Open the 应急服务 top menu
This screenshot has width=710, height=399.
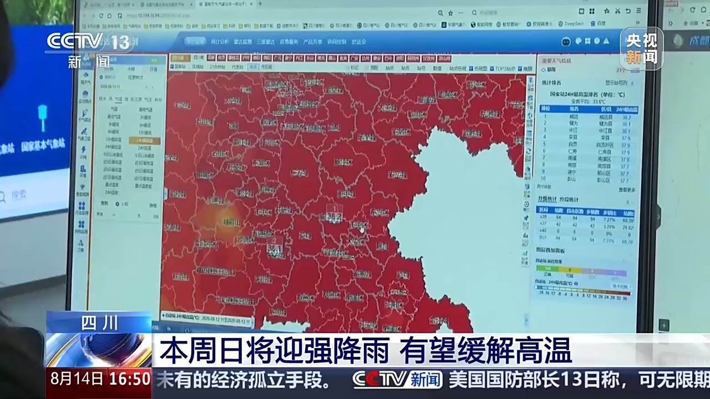click(290, 42)
